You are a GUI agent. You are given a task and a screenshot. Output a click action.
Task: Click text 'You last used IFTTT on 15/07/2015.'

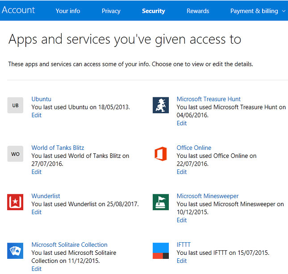click(223, 253)
